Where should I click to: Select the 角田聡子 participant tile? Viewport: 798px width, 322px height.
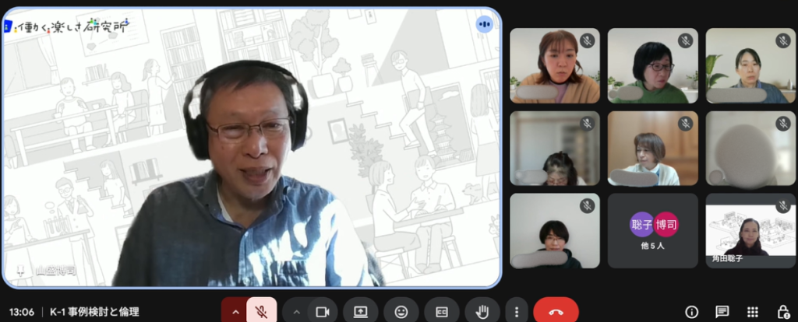750,231
